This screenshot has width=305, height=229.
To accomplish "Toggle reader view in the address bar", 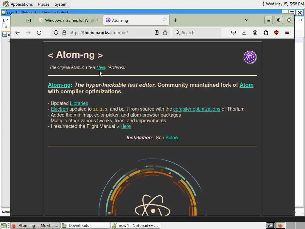I will 157,33.
